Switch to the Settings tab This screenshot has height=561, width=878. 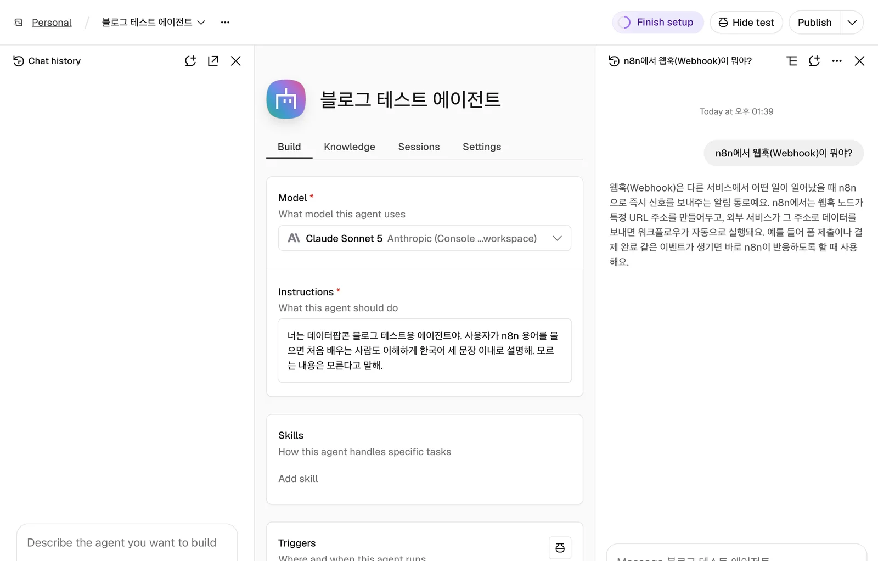tap(482, 147)
